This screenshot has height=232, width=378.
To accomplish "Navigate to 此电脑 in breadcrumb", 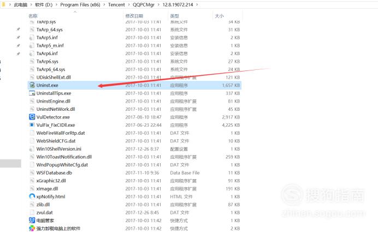I will tap(21, 5).
